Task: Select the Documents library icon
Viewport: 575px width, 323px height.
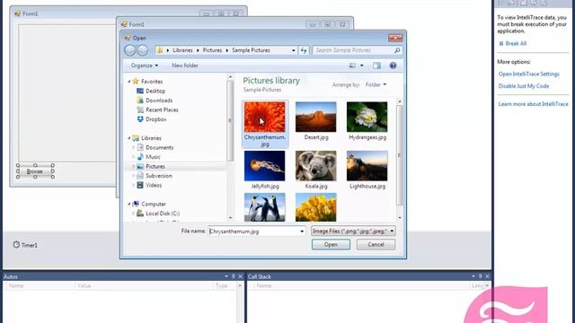Action: (x=140, y=147)
